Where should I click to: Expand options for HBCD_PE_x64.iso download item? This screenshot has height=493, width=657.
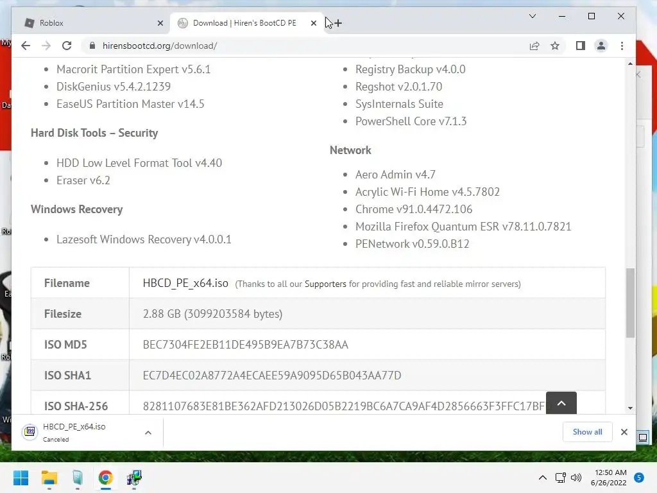point(148,433)
